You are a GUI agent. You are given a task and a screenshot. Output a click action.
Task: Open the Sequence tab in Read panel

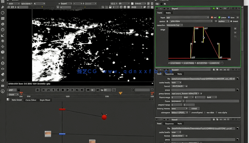[169, 74]
